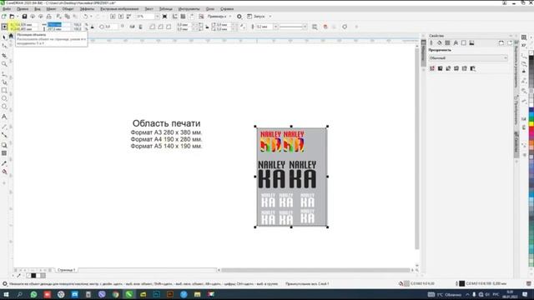Screen dimensions: 534x300
Task: Select the Shape edit tool
Action: [x=4, y=46]
